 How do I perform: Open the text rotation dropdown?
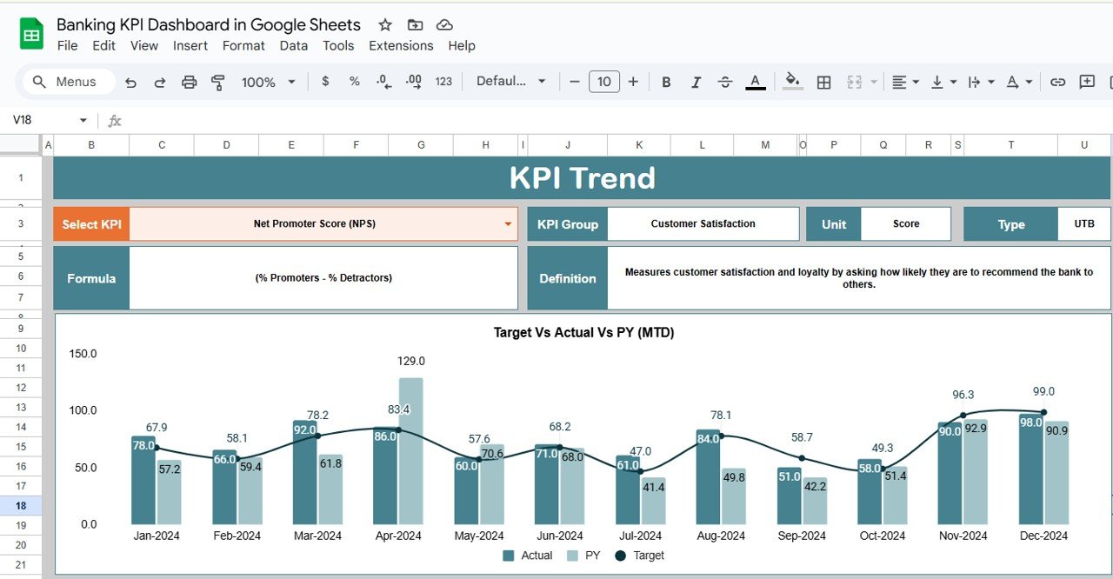click(1019, 82)
